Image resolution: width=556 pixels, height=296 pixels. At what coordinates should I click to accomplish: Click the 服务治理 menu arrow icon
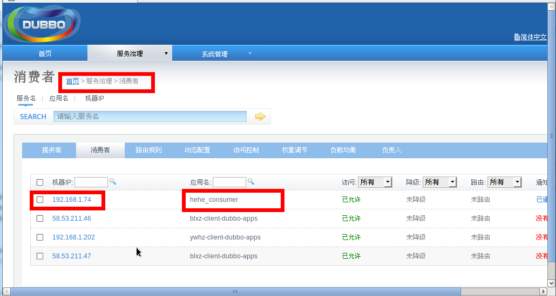click(166, 54)
